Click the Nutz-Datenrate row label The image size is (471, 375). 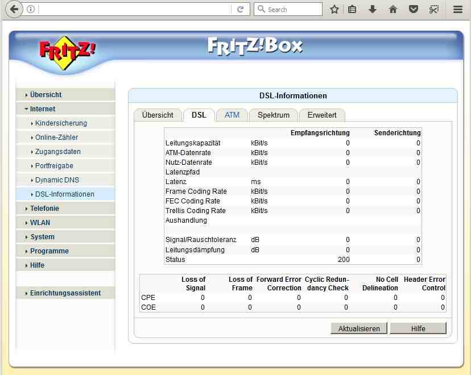[x=189, y=163]
